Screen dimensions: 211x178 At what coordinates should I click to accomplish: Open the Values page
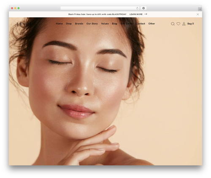tap(105, 24)
